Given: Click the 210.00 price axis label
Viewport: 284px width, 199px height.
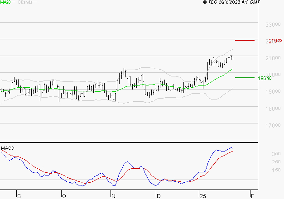Looking at the screenshot, I should click(273, 58).
